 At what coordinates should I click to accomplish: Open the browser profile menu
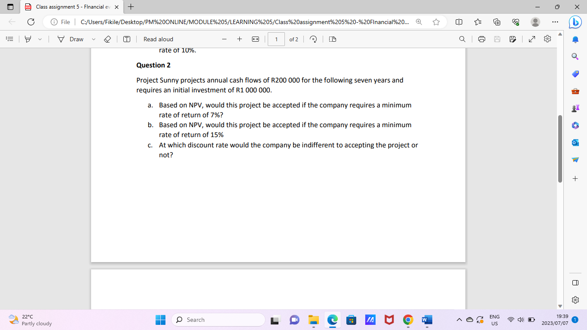coord(535,22)
